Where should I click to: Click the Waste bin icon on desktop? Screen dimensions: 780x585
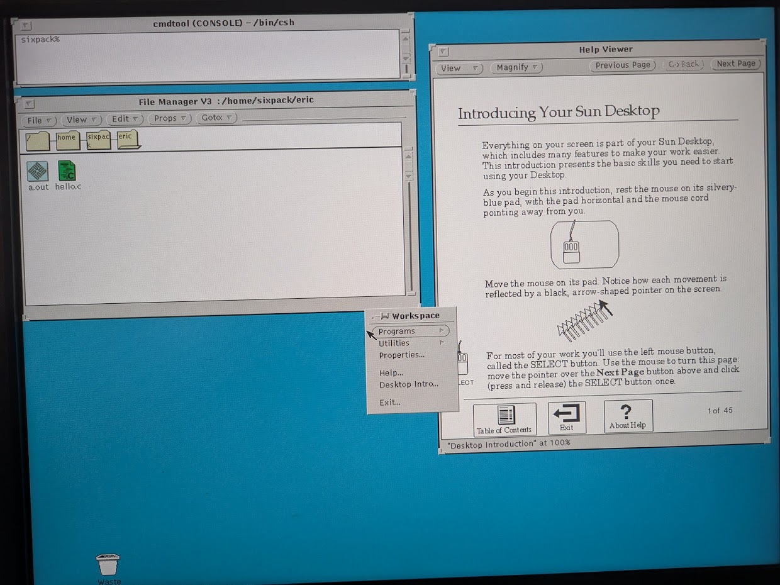(x=108, y=565)
